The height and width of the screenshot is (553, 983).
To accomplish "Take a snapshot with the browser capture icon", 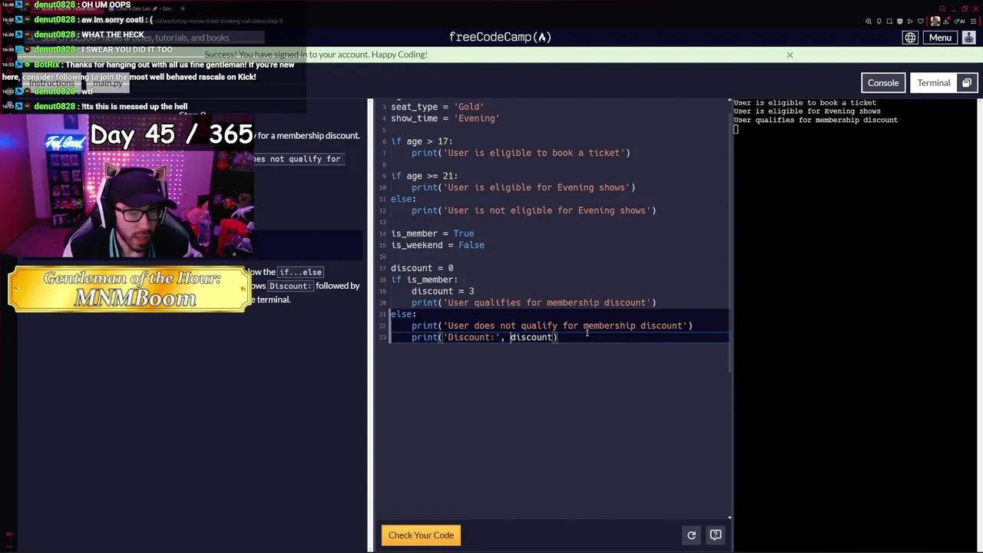I will click(889, 22).
